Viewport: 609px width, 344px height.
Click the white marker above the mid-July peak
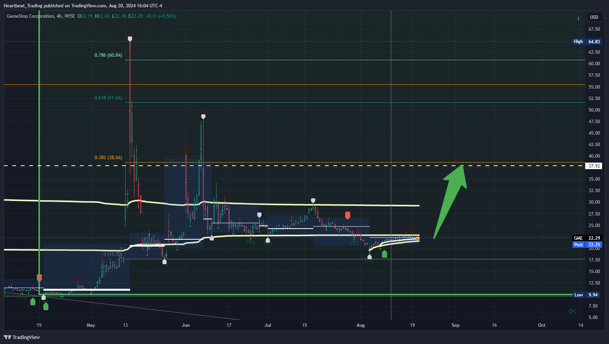click(x=313, y=201)
